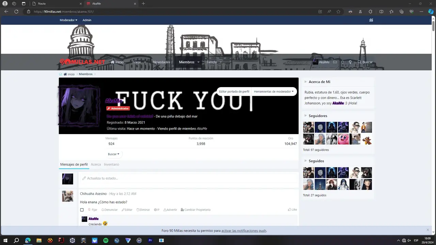Click Advertir to warn the poster

pos(170,210)
